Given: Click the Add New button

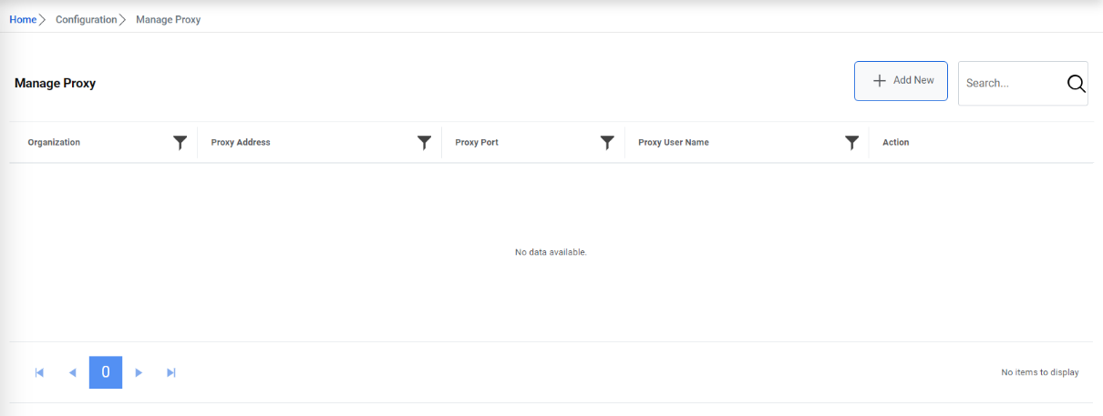Looking at the screenshot, I should [x=901, y=81].
